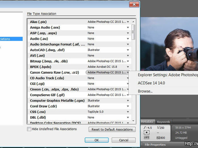Click the 5616 x 3744 dimensions value
This screenshot has width=198, height=148.
pos(183,127)
